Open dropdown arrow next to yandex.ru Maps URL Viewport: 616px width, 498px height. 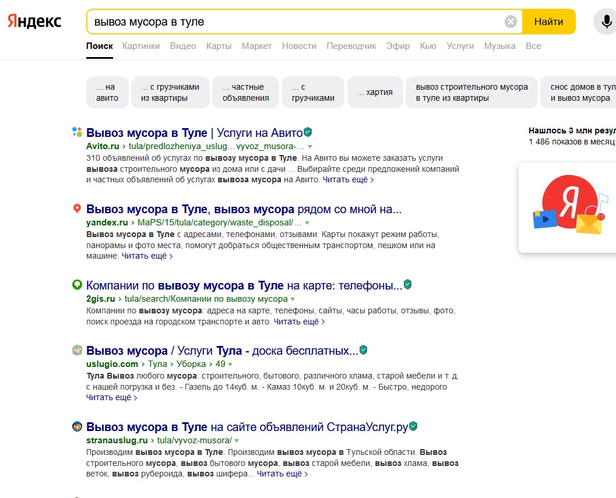(307, 222)
